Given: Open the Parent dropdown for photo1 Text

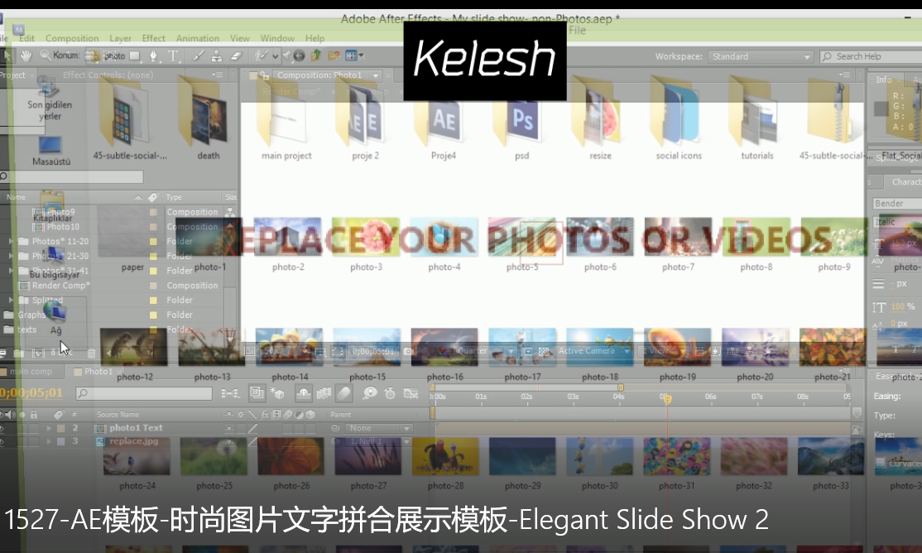Looking at the screenshot, I should pos(378,428).
